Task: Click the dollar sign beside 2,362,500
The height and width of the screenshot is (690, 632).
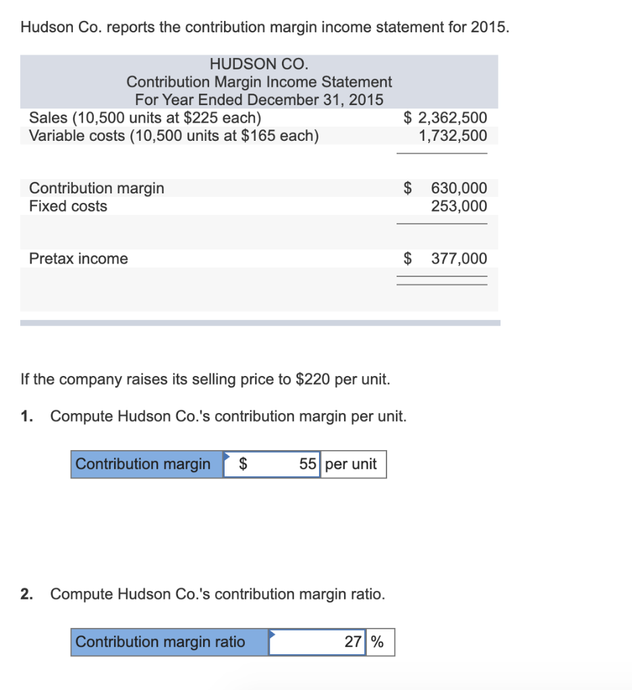Action: [x=407, y=117]
